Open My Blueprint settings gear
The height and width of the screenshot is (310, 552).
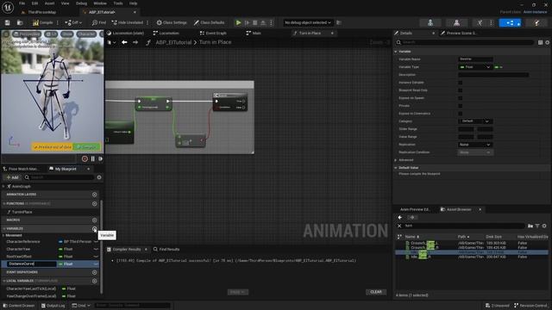point(99,177)
